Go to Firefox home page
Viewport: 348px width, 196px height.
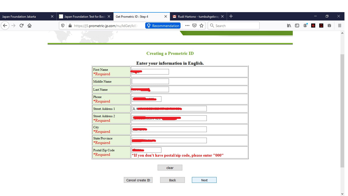click(30, 26)
